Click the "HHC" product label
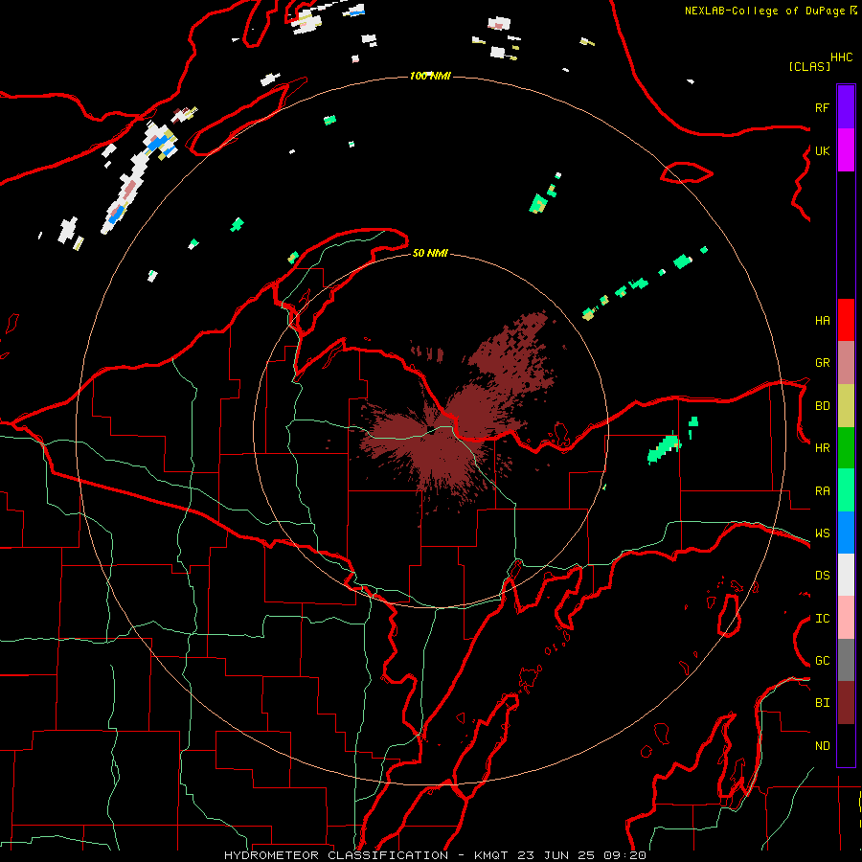Screen dimensions: 862x862 pyautogui.click(x=842, y=57)
